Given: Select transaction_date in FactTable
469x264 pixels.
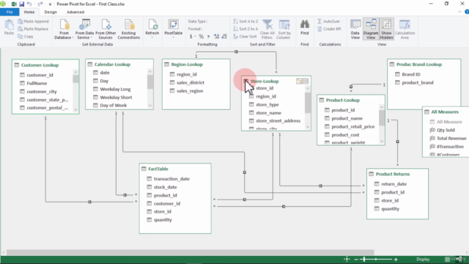Looking at the screenshot, I should click(171, 179).
